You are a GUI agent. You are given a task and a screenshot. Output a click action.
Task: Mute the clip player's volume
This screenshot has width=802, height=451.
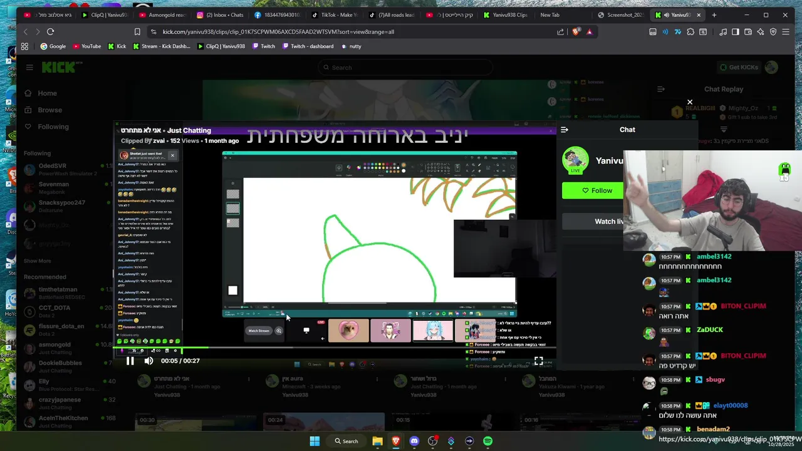(x=148, y=361)
